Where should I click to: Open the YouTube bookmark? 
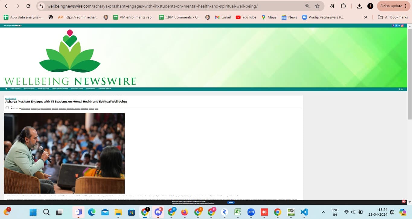click(246, 17)
